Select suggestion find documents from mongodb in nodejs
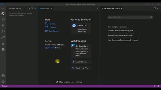The image size is (161, 90). (123, 40)
